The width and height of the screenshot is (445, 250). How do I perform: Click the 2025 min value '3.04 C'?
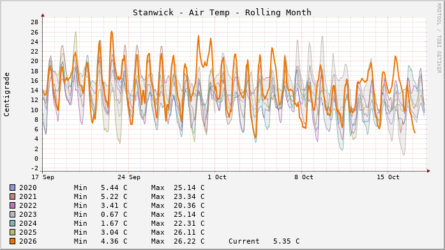coord(114,232)
